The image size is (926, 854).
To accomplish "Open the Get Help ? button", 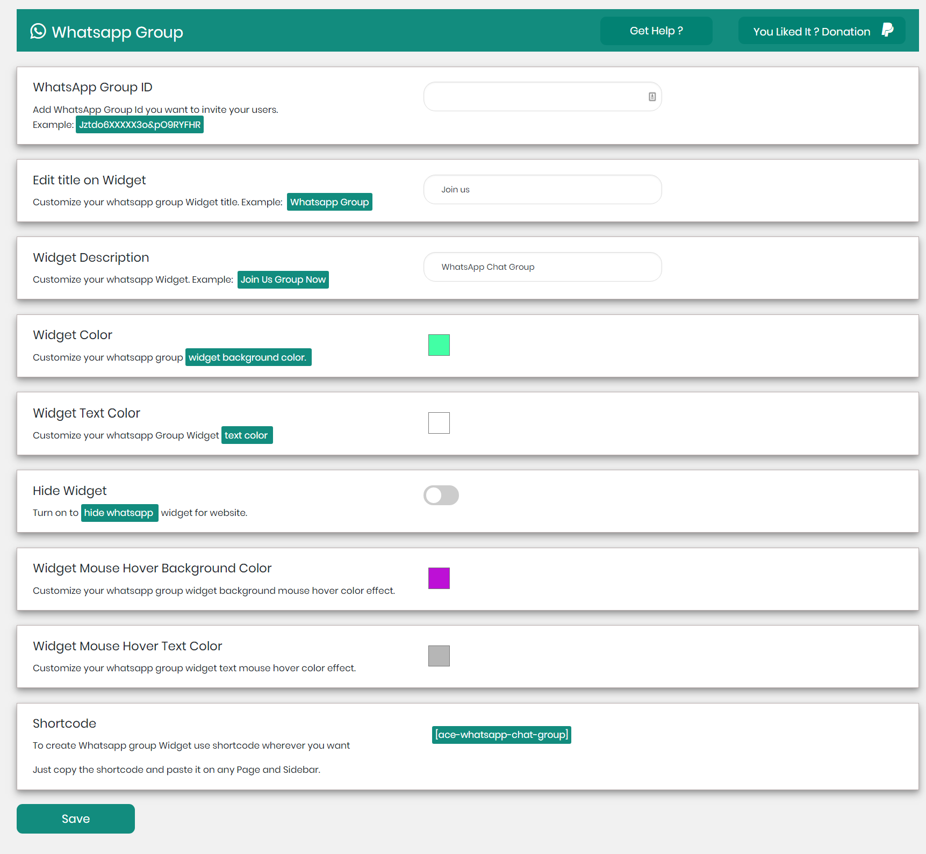I will [656, 31].
